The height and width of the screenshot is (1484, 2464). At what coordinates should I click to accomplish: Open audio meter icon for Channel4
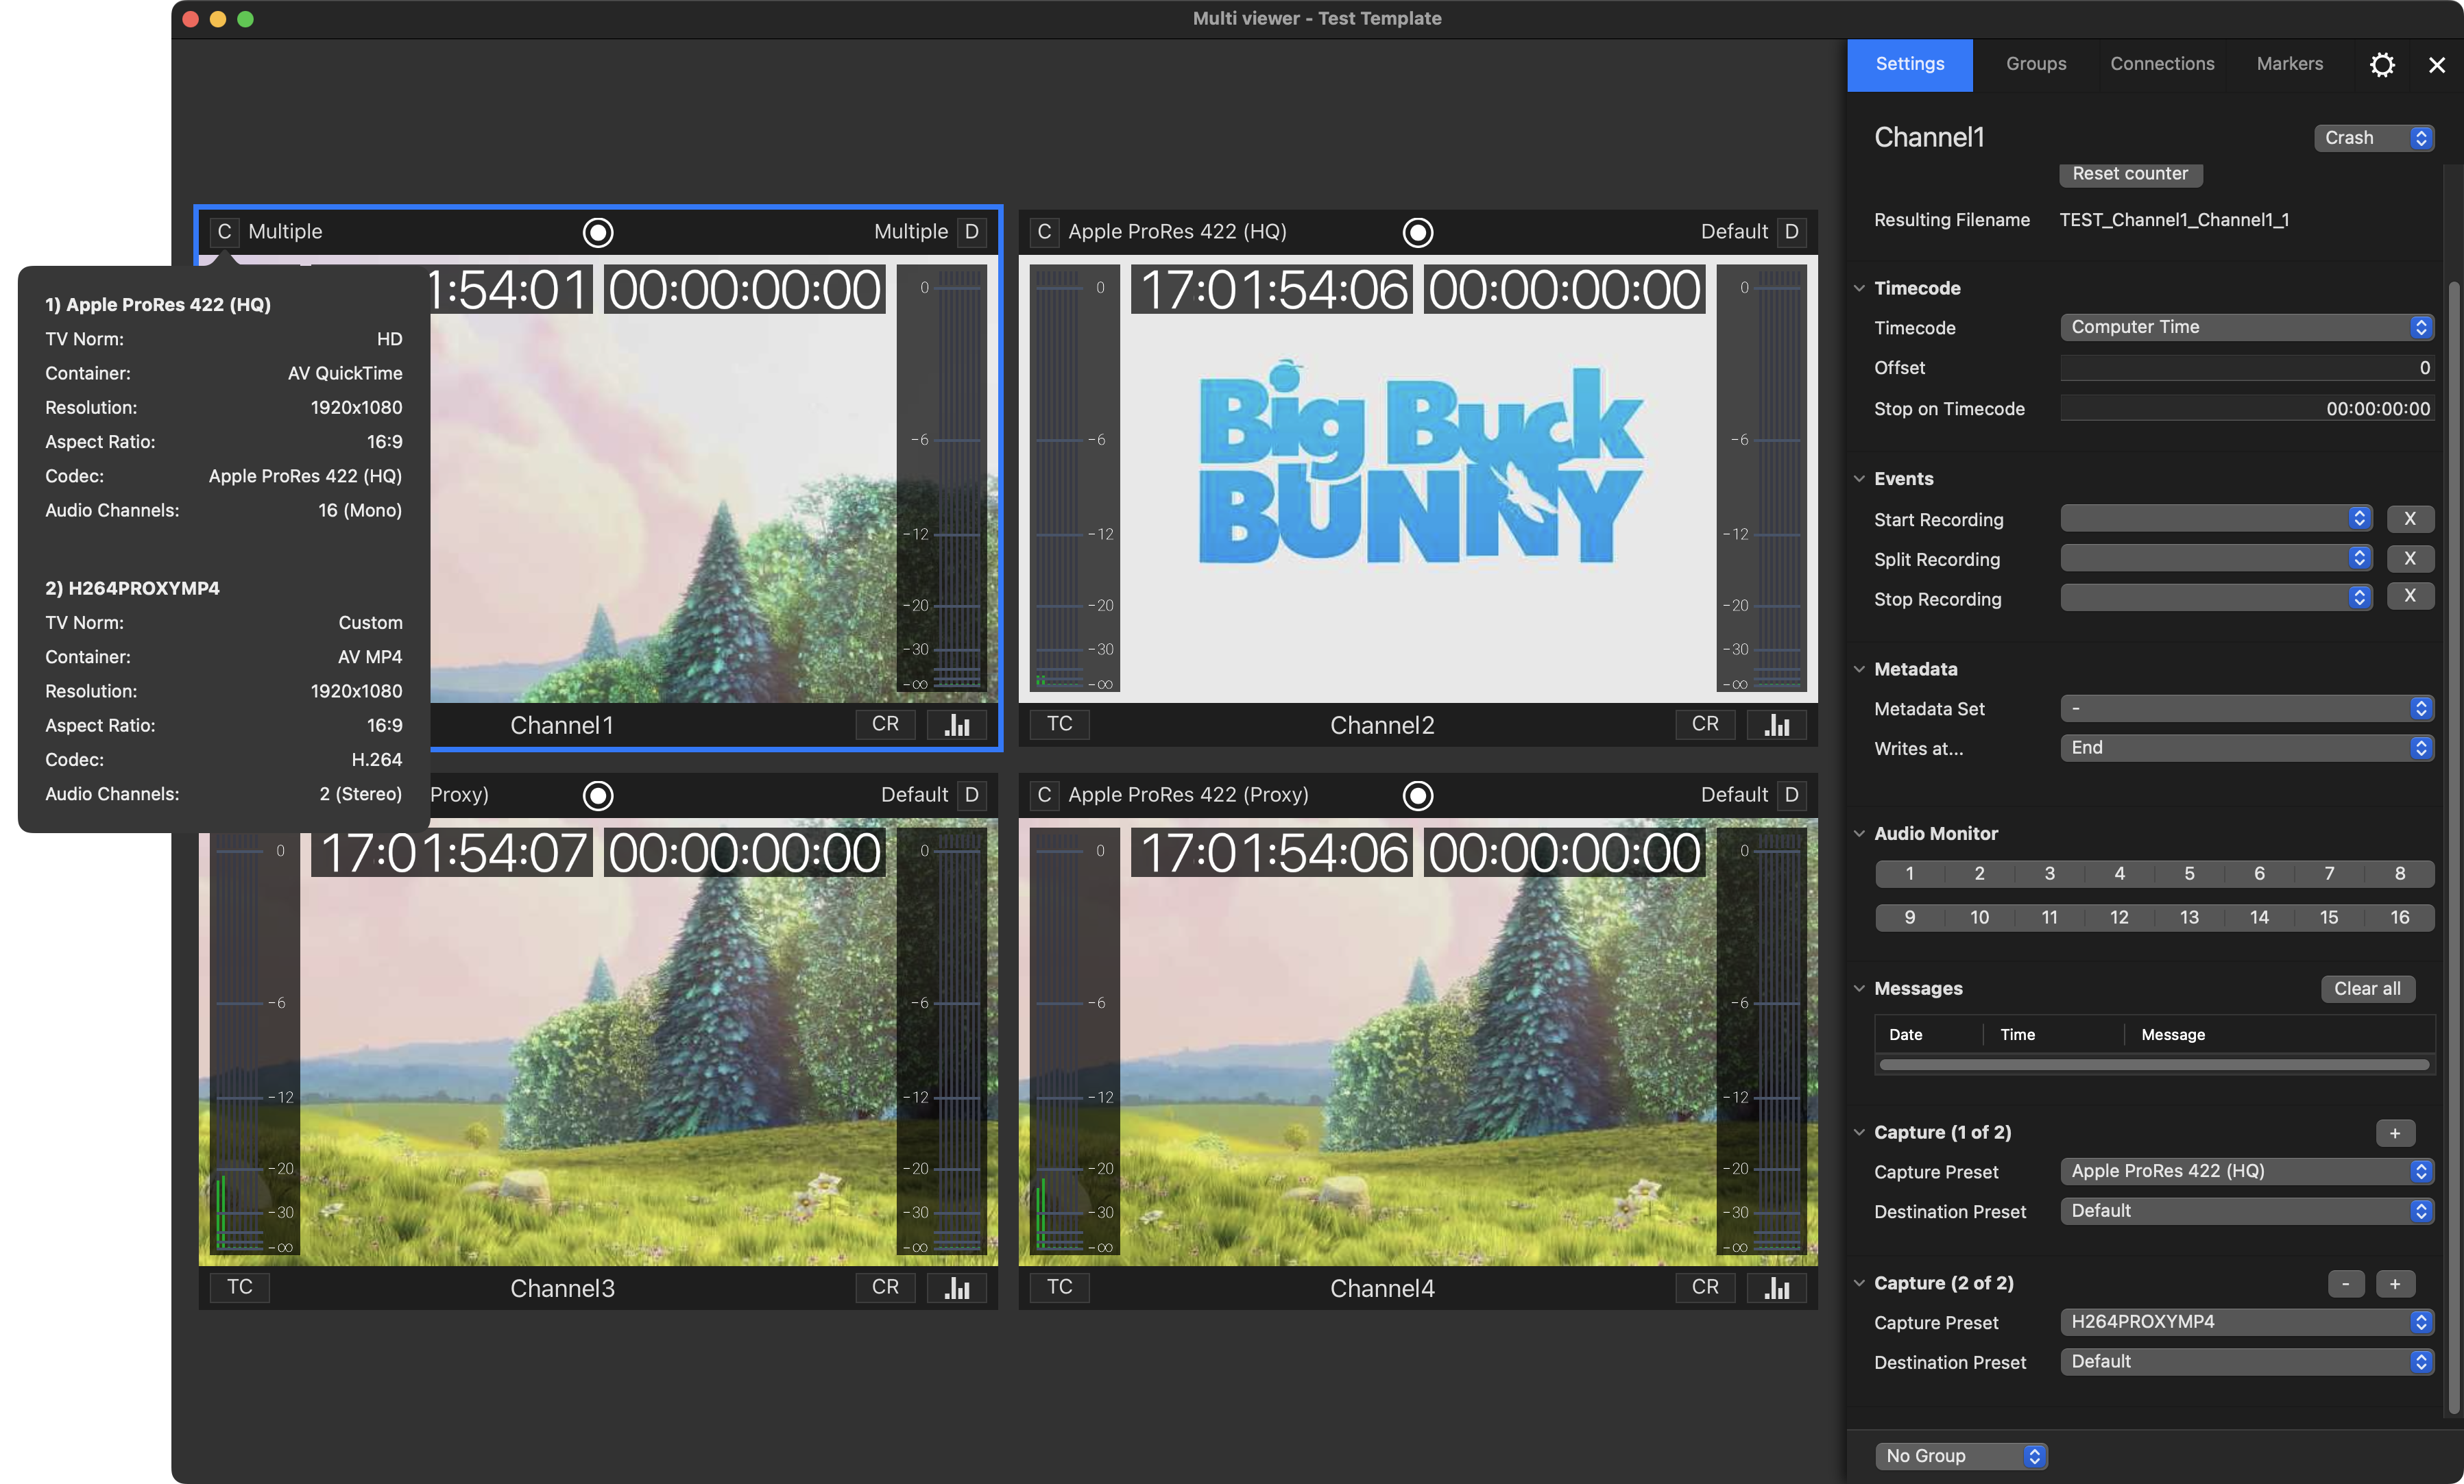coord(1777,1288)
